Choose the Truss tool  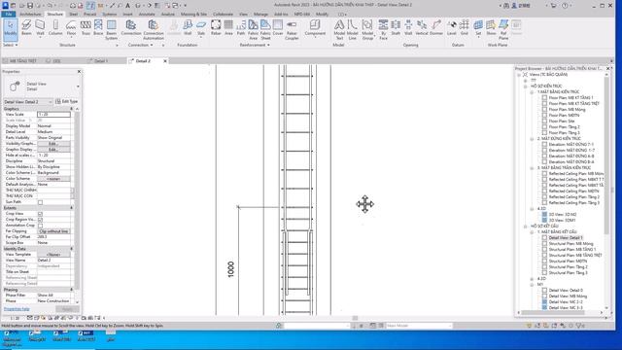[86, 28]
